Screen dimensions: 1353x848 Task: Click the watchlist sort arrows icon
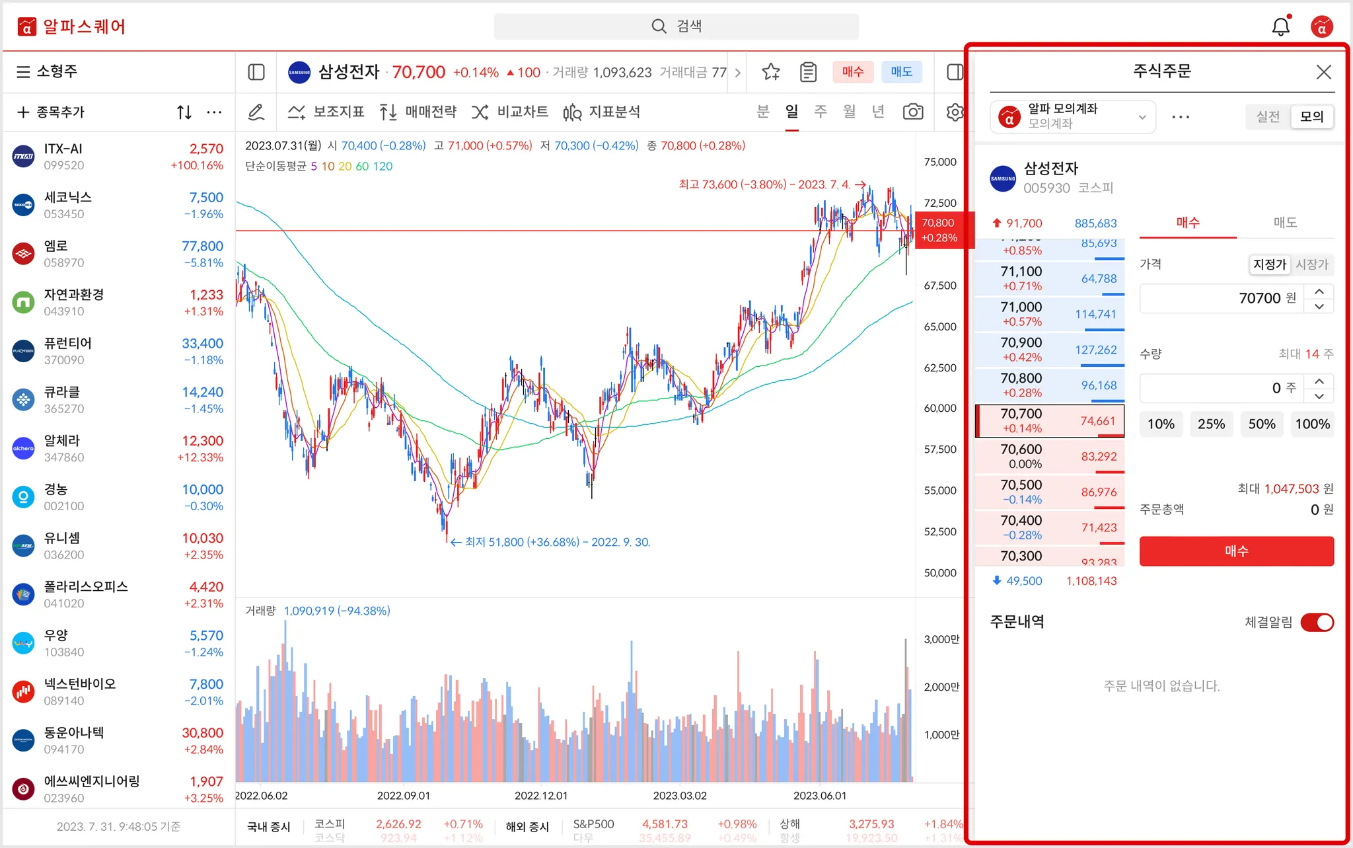click(x=184, y=112)
